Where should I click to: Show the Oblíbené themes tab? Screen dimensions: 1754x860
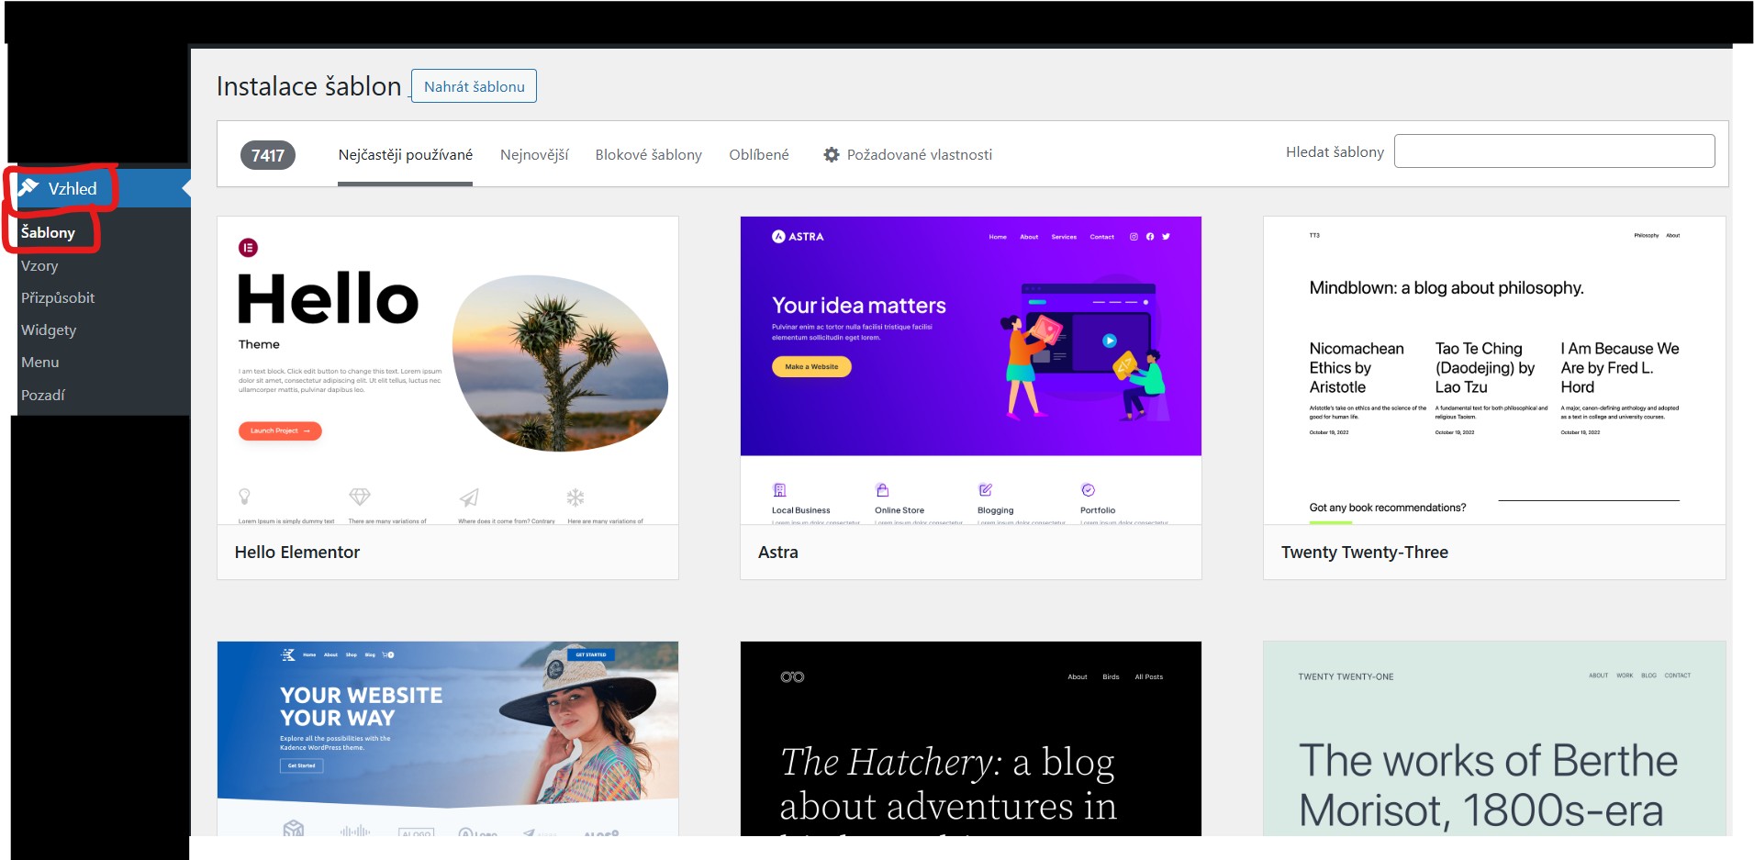click(x=758, y=155)
